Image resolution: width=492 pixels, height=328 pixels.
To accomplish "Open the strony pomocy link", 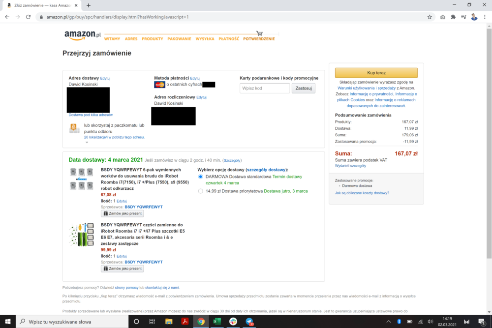I will click(x=127, y=288).
